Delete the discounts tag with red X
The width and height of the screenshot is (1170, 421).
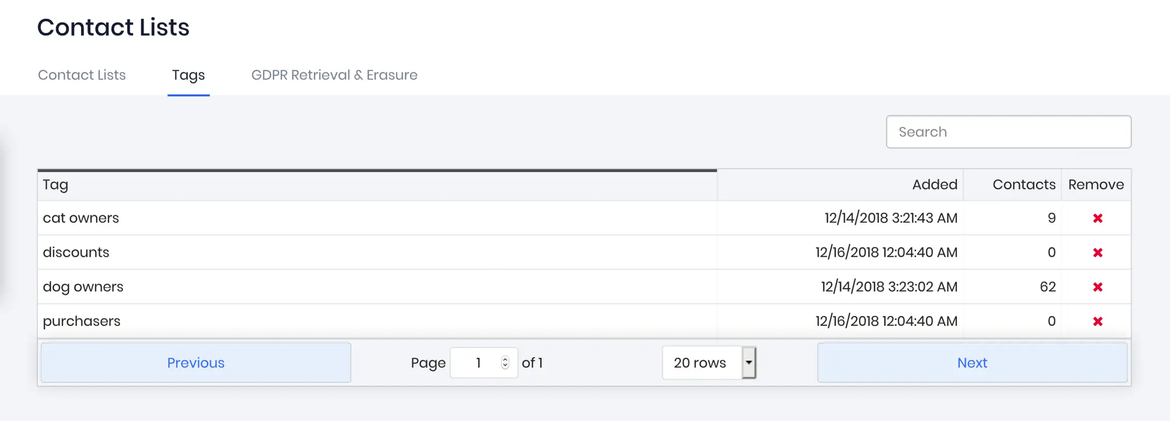1098,253
